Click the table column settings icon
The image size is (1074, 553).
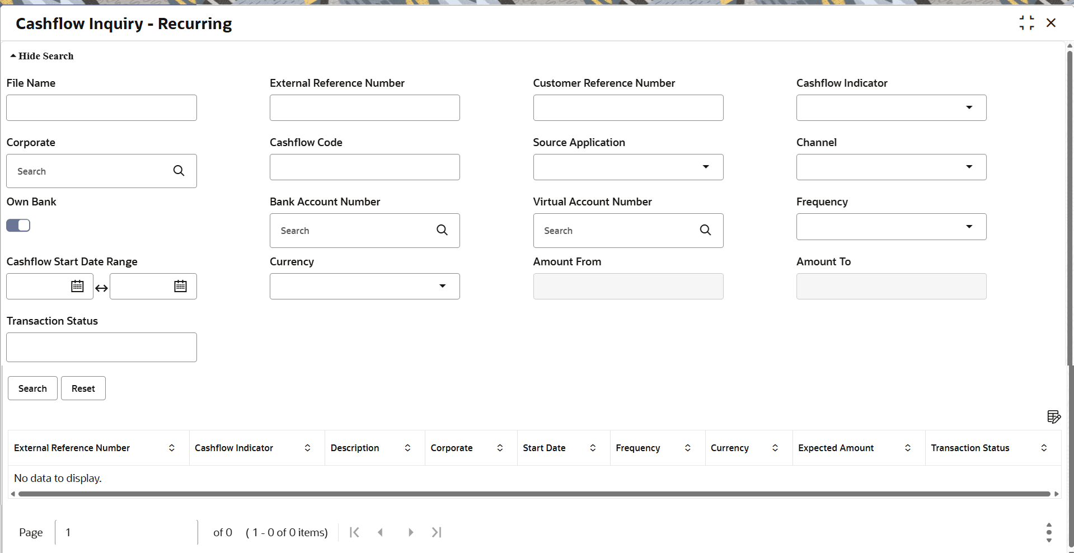coord(1053,416)
